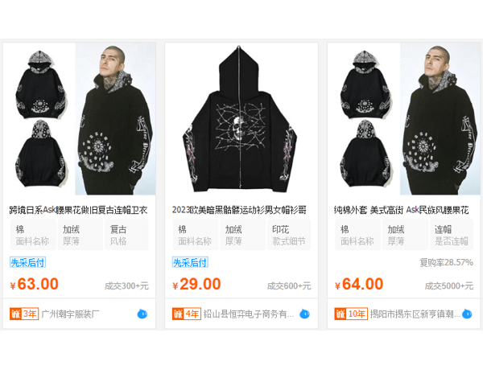Click the 先采后付 tag on the ¥29.00 item
The height and width of the screenshot is (386, 483).
point(190,262)
